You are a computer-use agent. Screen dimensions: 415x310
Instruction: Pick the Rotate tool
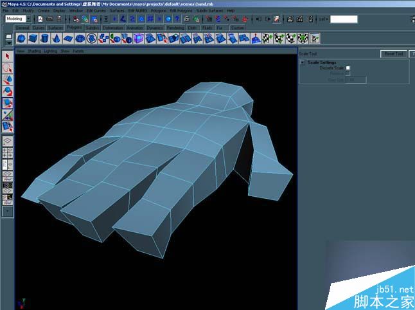pos(8,91)
